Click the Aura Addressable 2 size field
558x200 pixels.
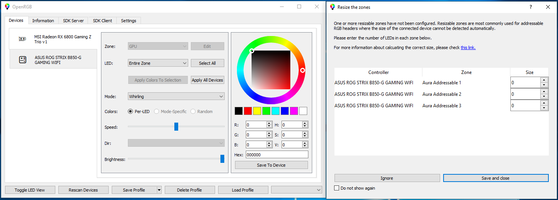525,94
